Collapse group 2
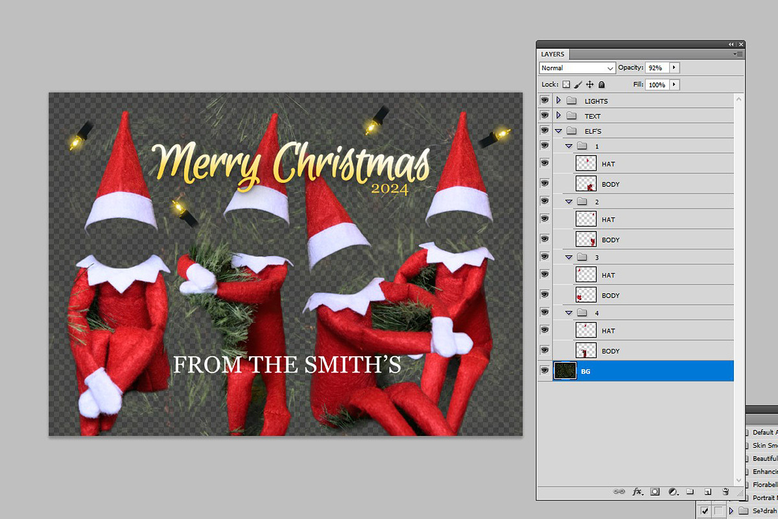The width and height of the screenshot is (778, 519). 569,202
